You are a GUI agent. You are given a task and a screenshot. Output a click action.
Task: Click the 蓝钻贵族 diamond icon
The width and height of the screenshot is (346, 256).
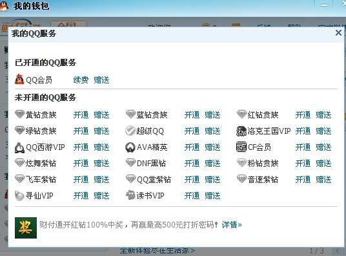pyautogui.click(x=130, y=114)
